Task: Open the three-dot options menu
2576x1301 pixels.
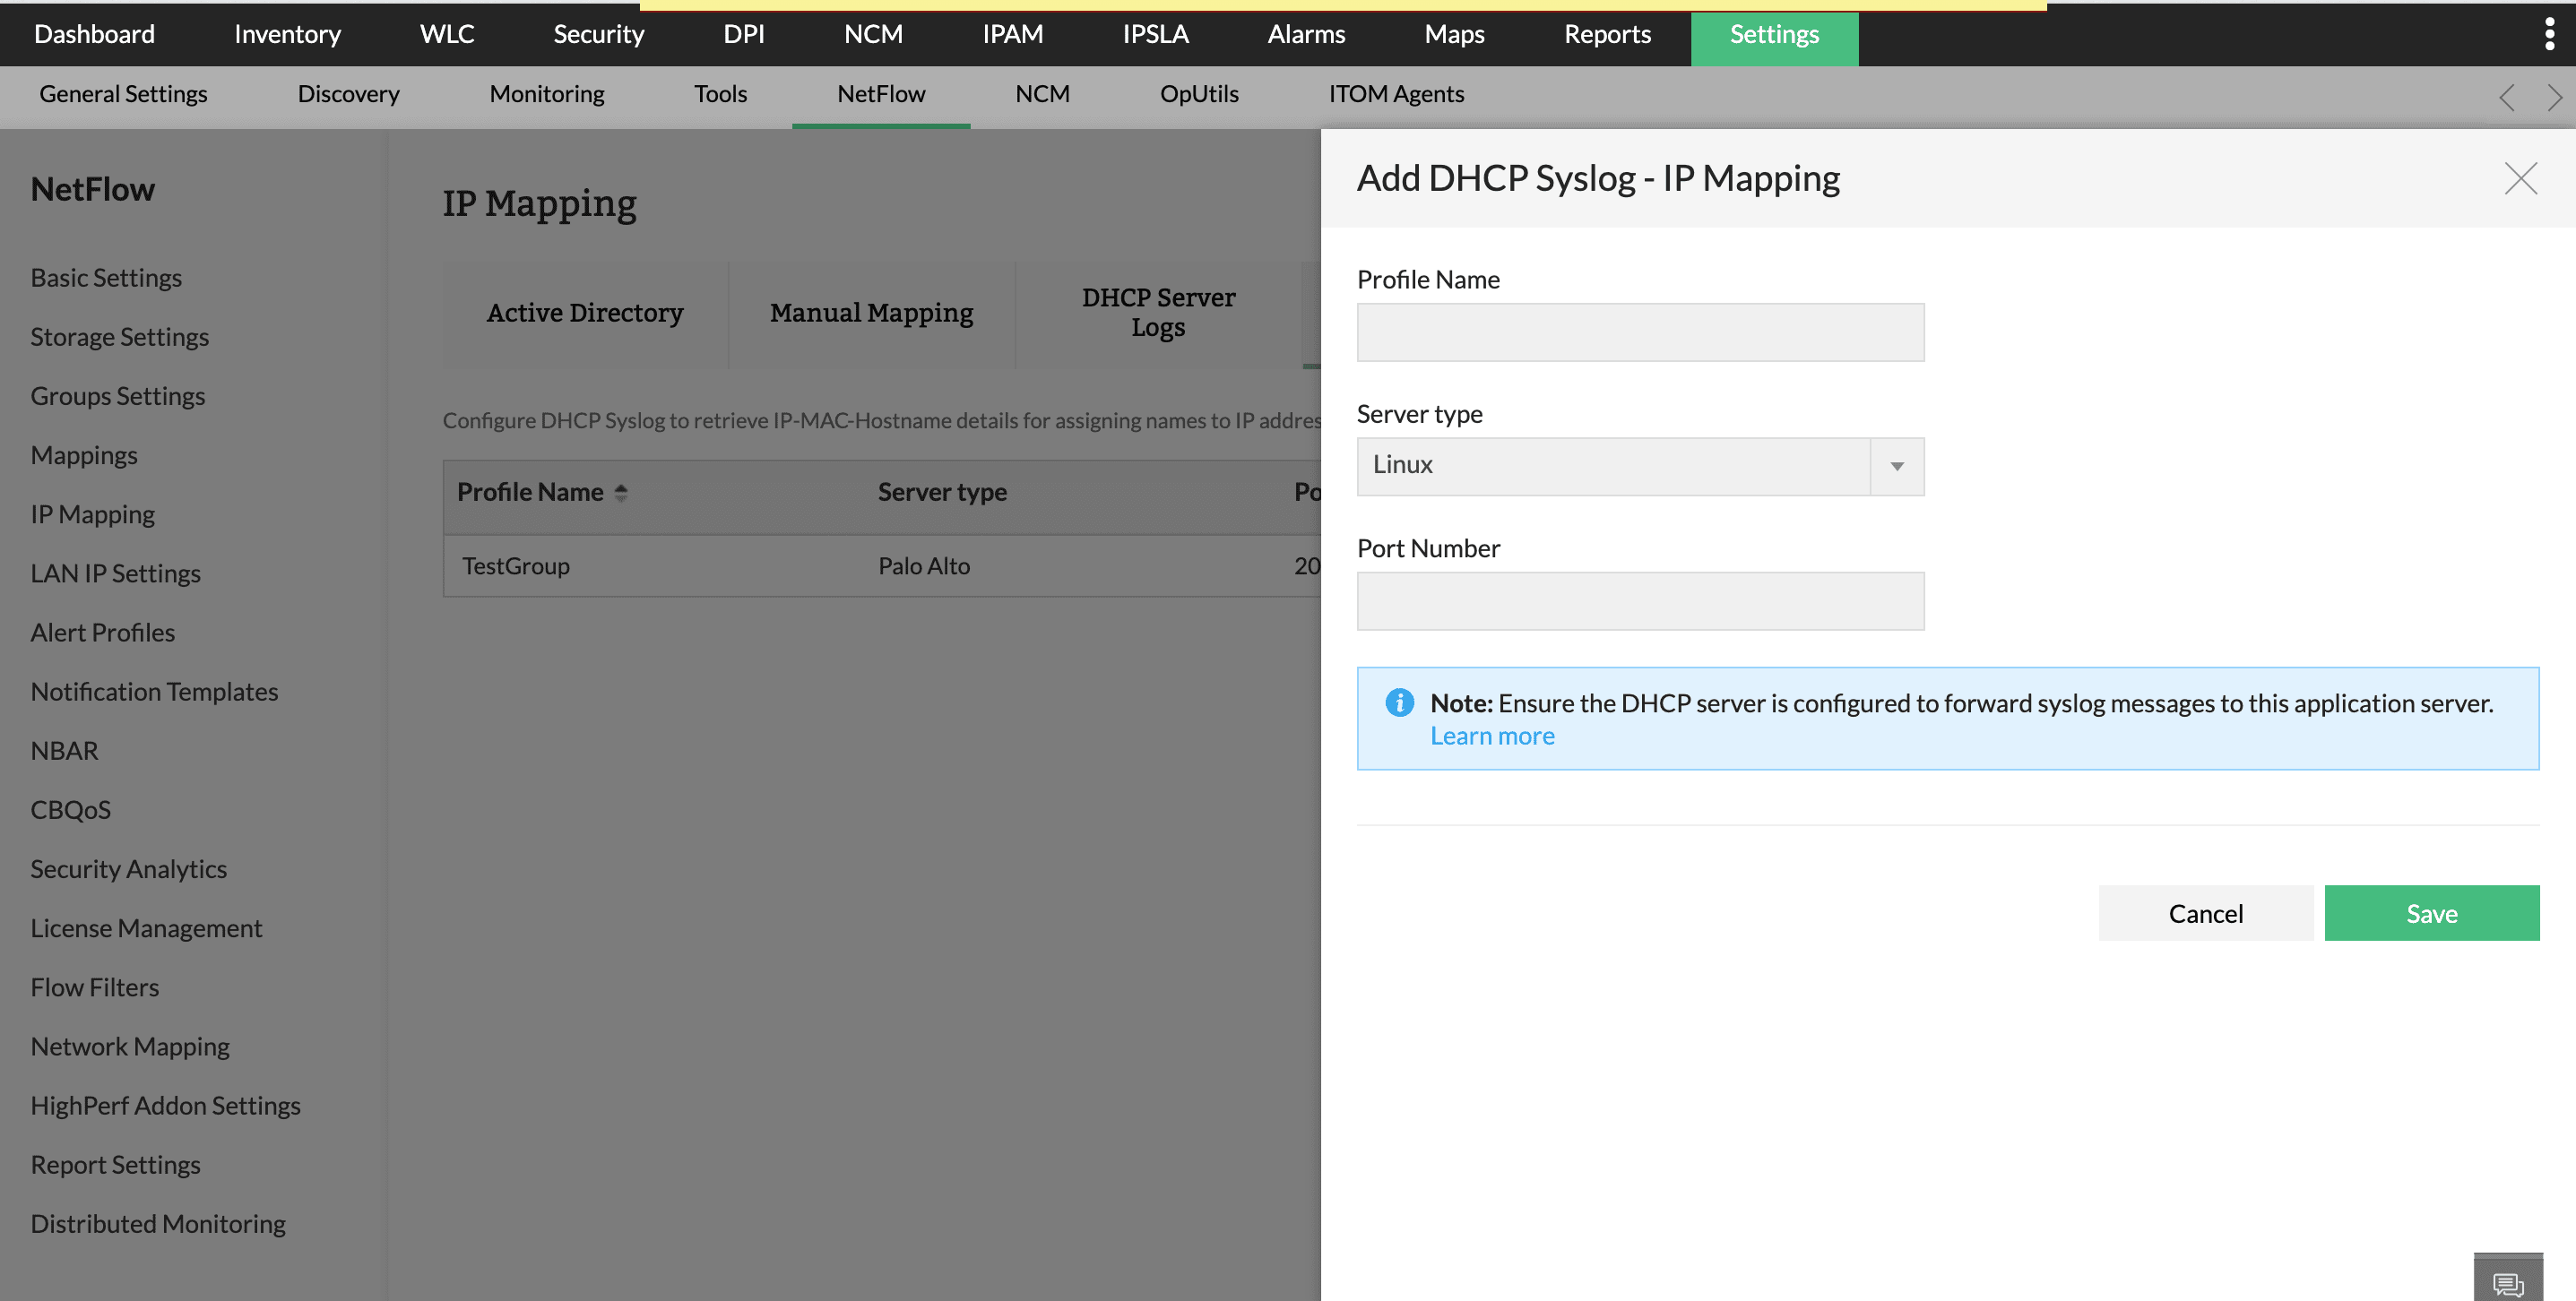Action: click(2548, 34)
